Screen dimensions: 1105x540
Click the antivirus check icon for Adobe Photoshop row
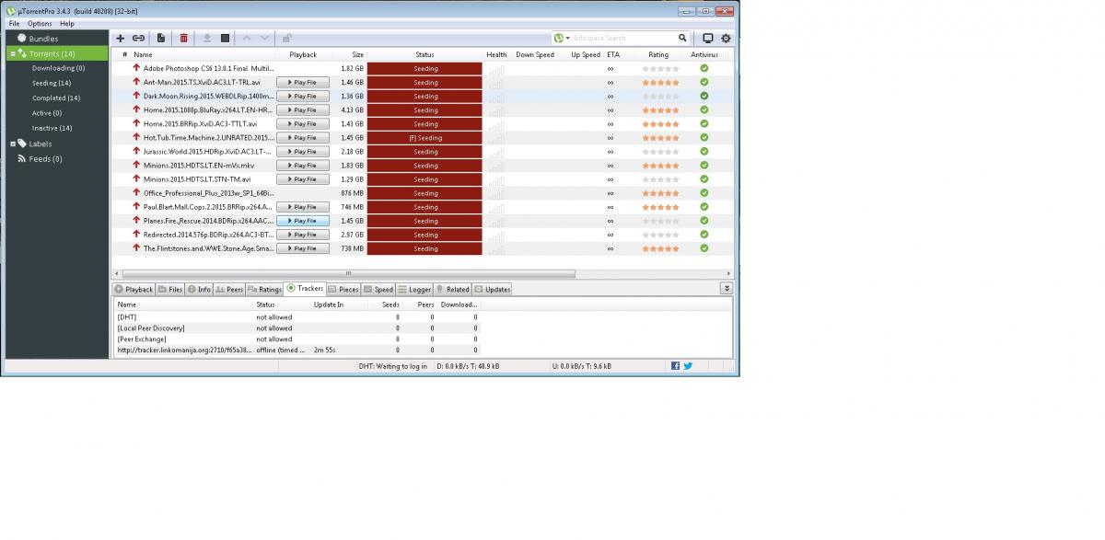tap(704, 68)
